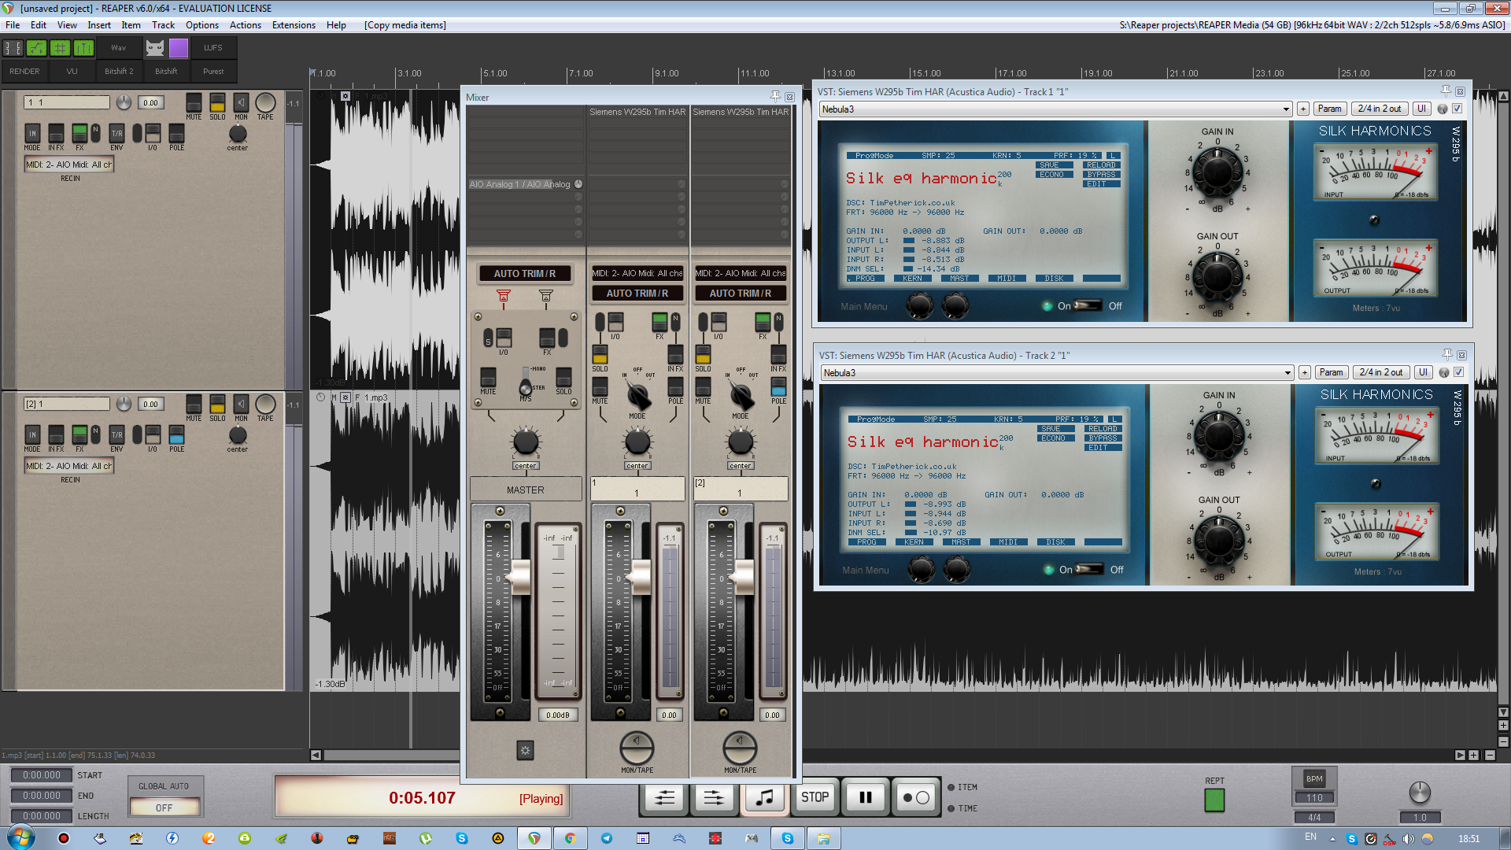
Task: Click the music note transport button
Action: pos(763,797)
